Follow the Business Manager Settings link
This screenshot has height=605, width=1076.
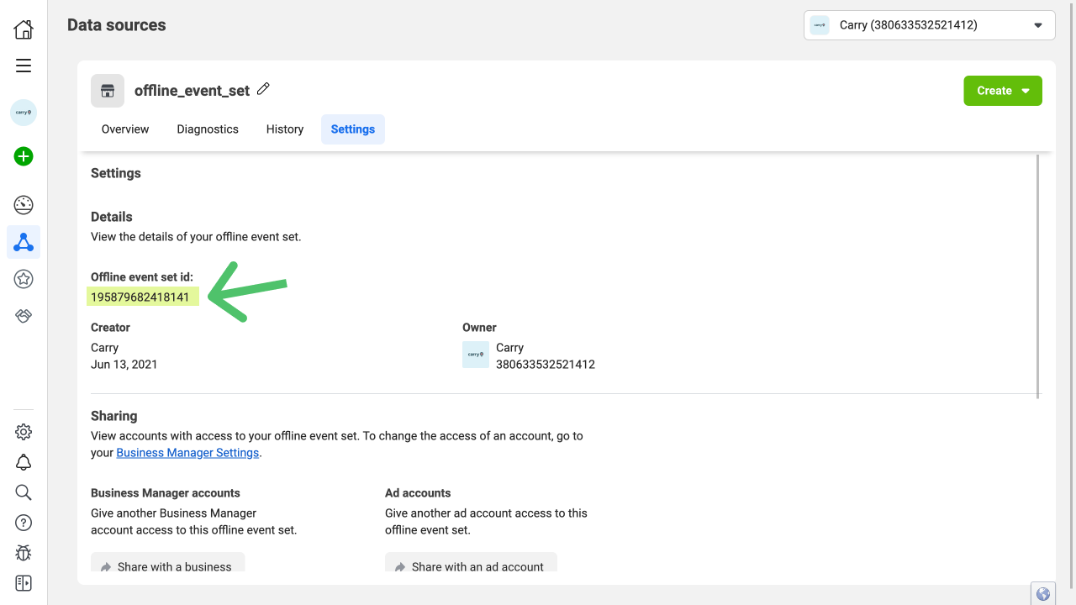tap(187, 453)
